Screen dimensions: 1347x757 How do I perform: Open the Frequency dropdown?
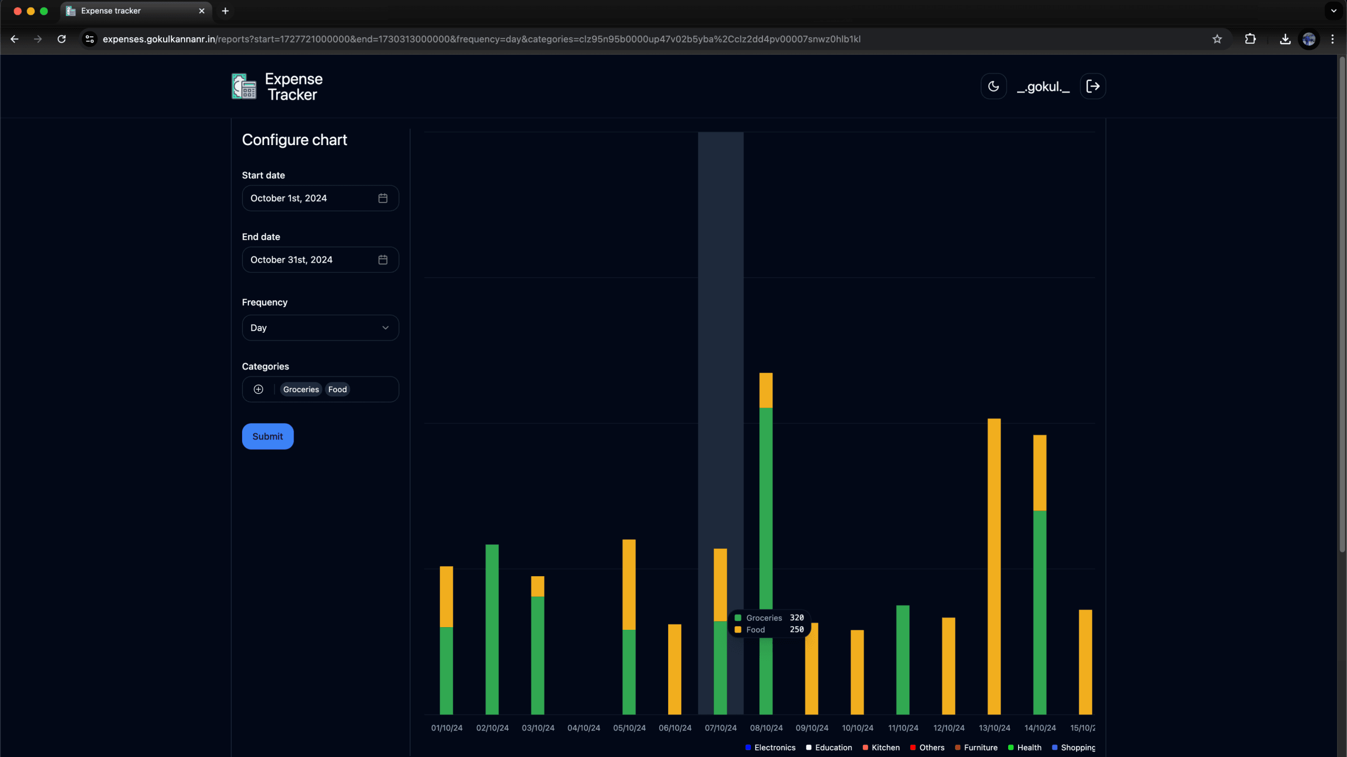(x=320, y=328)
